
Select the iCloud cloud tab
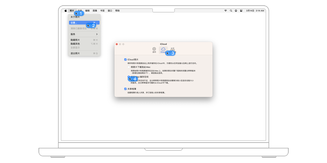163,50
